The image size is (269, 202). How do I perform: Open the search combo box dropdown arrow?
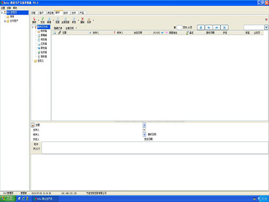pyautogui.click(x=266, y=27)
